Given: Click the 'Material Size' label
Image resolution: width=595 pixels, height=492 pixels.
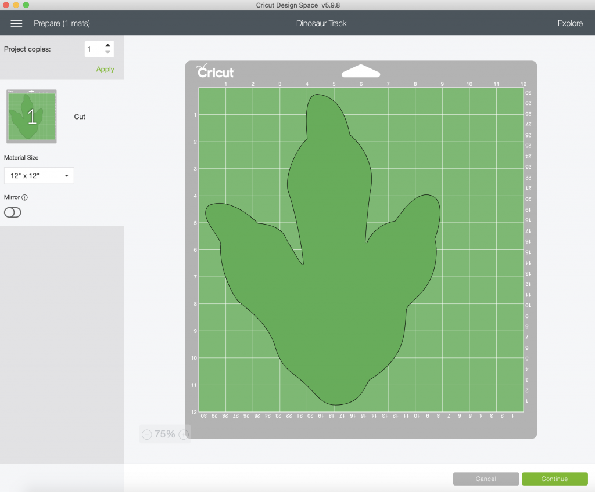Looking at the screenshot, I should pyautogui.click(x=21, y=158).
